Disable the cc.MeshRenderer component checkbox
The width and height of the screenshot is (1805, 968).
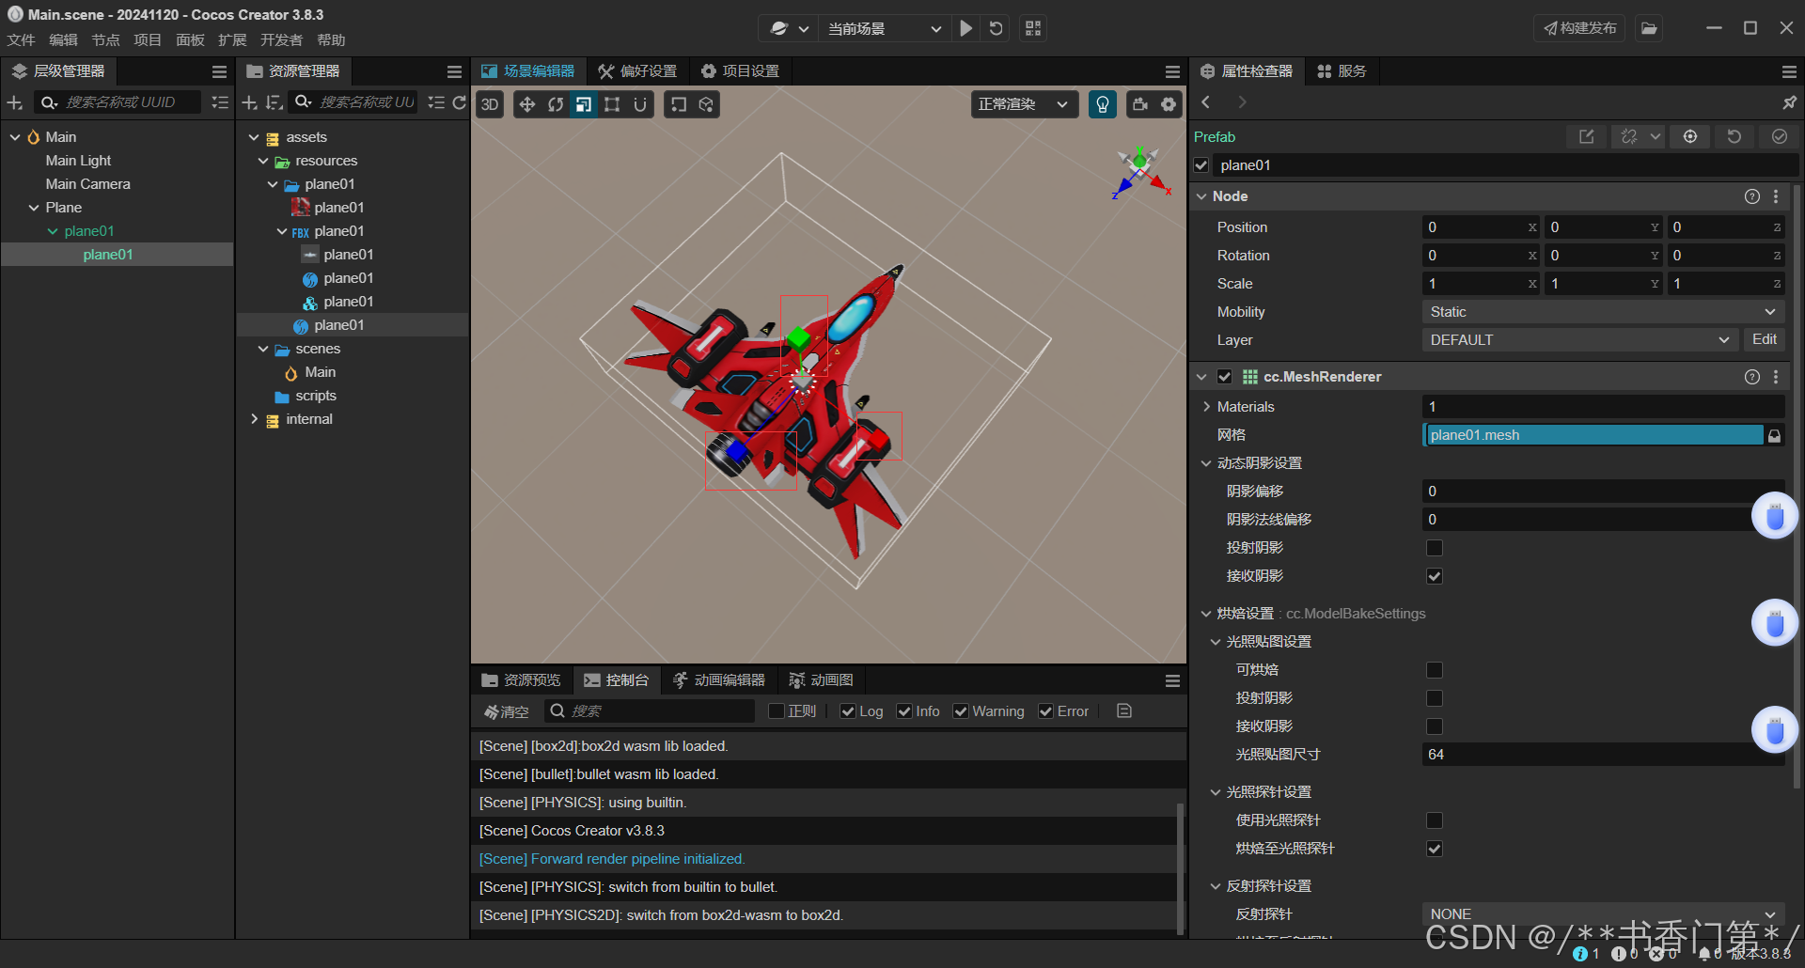click(x=1224, y=377)
